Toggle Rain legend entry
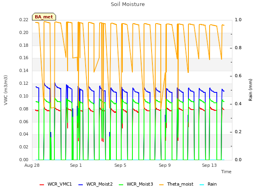Screen dimensions: 256x192 [x=208, y=184]
